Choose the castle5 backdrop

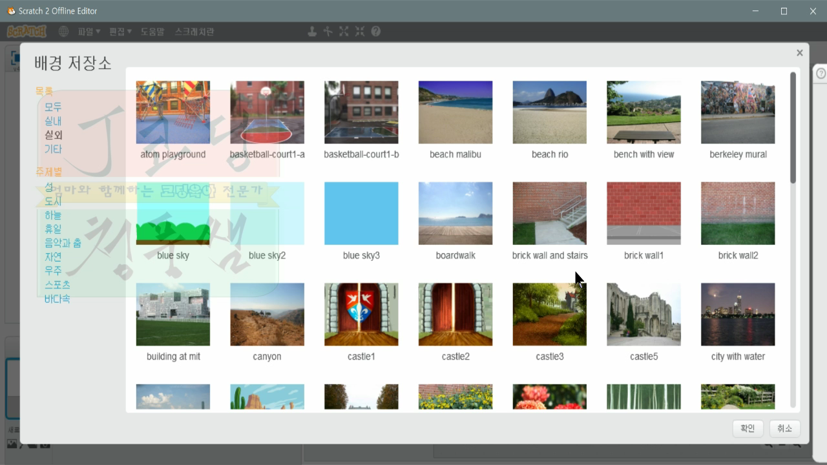pos(644,315)
